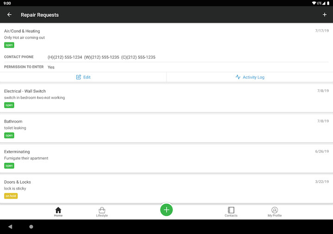333x234 pixels.
Task: Tap the work phone number (W)
Action: coord(101,57)
